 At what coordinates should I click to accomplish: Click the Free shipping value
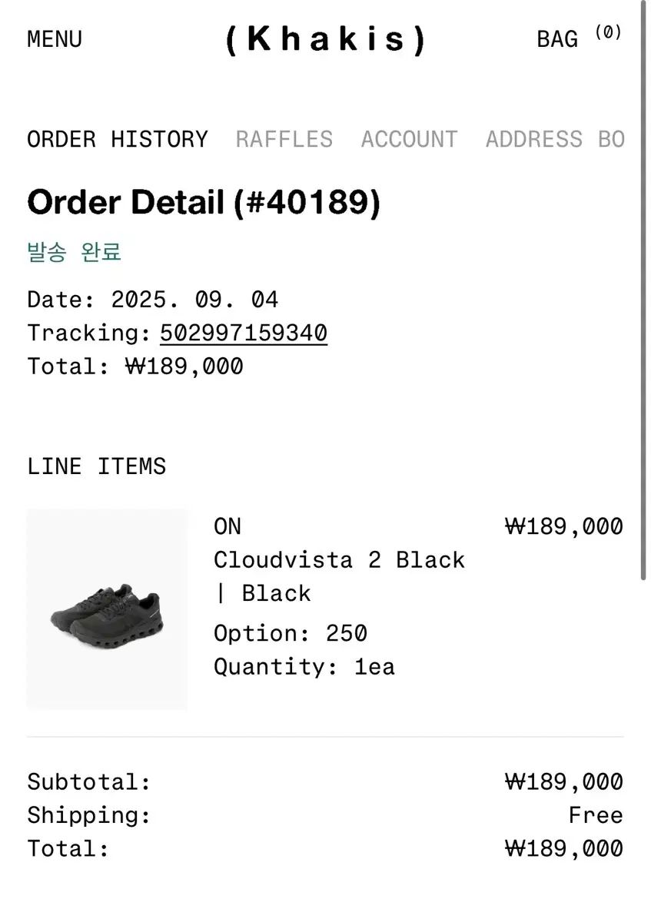596,816
